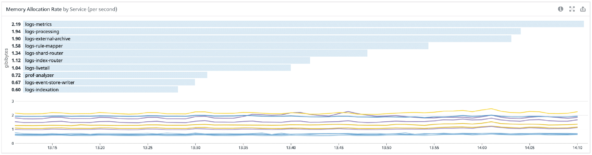Screen dimensions: 592x155
Task: Click the share export icon
Action: coord(583,9)
